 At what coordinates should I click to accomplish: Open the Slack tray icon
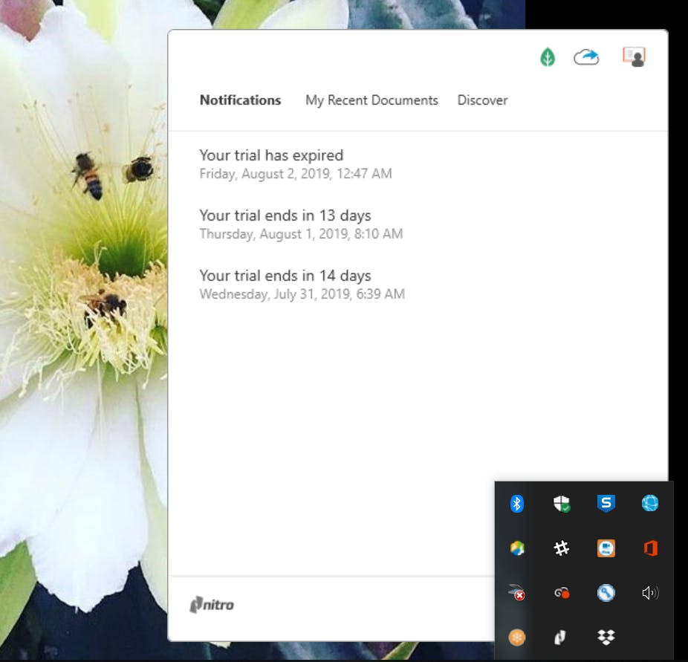coord(562,548)
